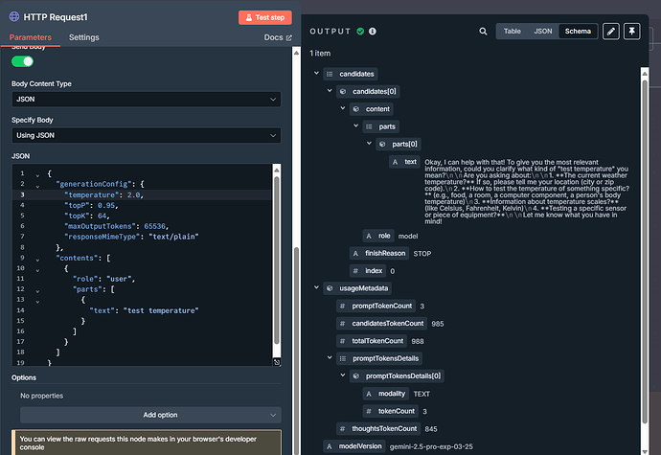Image resolution: width=661 pixels, height=455 pixels.
Task: Click the tokenCount number type icon
Action: point(369,411)
